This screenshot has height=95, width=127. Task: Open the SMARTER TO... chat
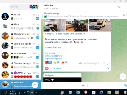pyautogui.click(x=20, y=75)
